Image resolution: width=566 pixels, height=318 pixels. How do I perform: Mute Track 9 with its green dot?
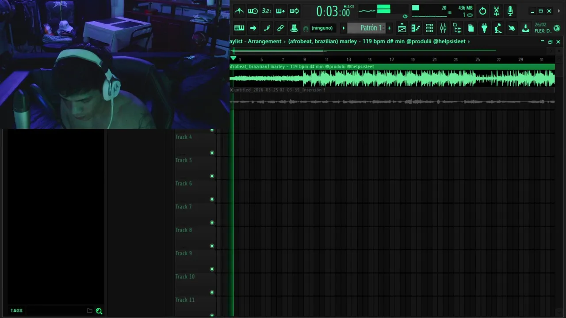tap(212, 269)
